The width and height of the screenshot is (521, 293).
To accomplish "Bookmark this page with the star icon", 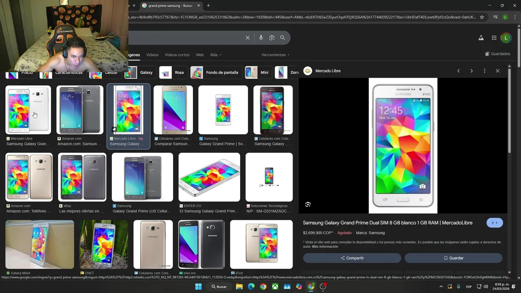I will point(482,17).
